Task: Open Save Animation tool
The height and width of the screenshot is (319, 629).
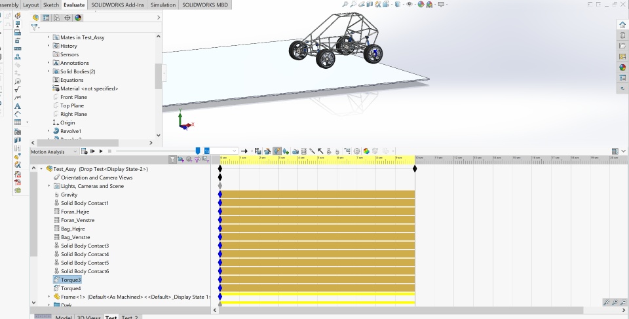Action: (x=257, y=151)
